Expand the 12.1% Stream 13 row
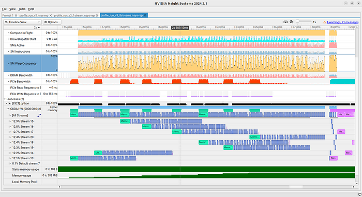This screenshot has height=197, width=362. 10,158
